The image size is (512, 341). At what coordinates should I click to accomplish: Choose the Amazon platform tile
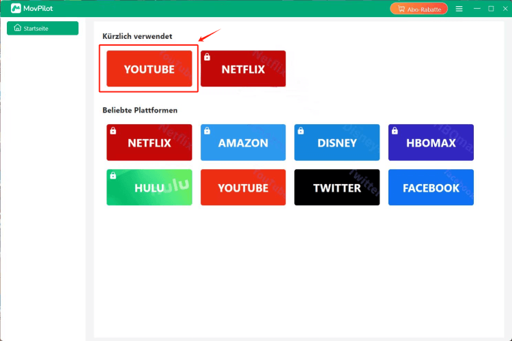pos(243,143)
